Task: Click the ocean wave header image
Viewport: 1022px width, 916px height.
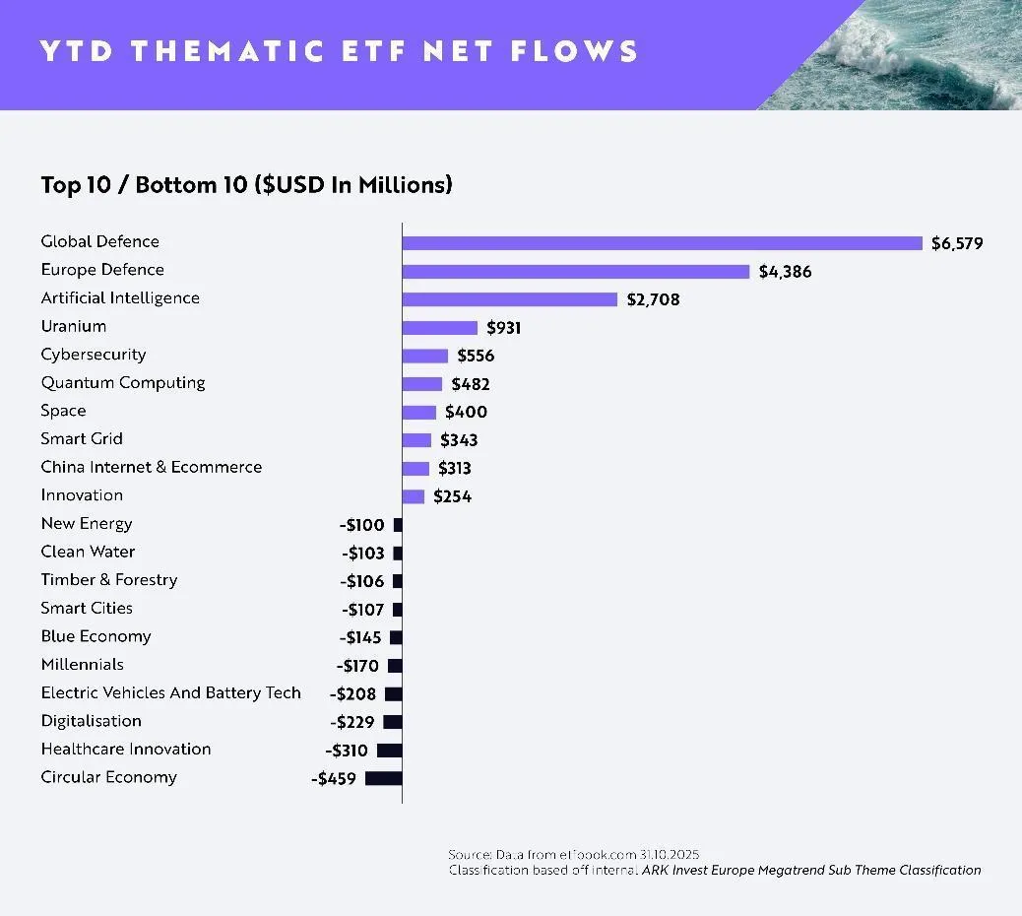Action: point(890,55)
